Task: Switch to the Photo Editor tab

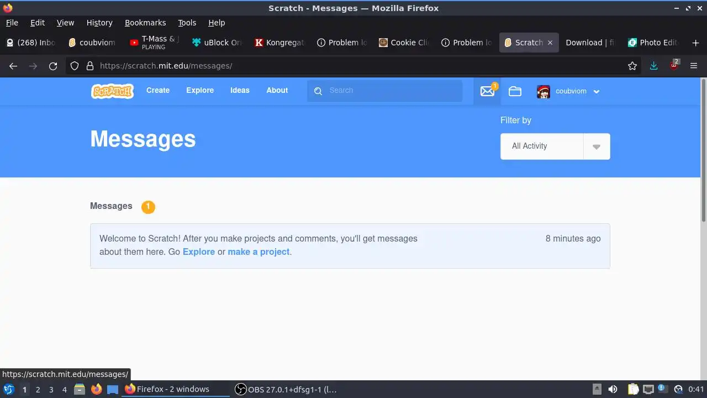Action: pyautogui.click(x=652, y=43)
